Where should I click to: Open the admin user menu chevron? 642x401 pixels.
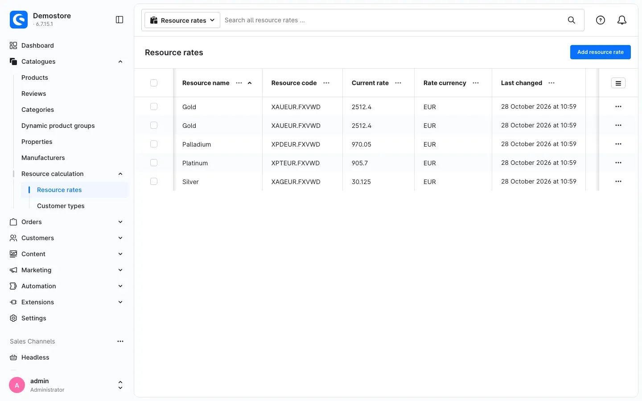click(x=120, y=385)
